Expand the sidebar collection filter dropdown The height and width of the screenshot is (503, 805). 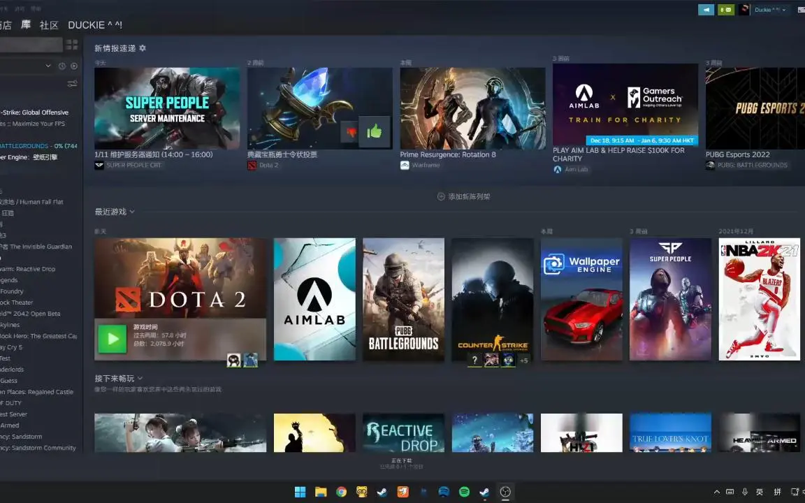tap(48, 66)
